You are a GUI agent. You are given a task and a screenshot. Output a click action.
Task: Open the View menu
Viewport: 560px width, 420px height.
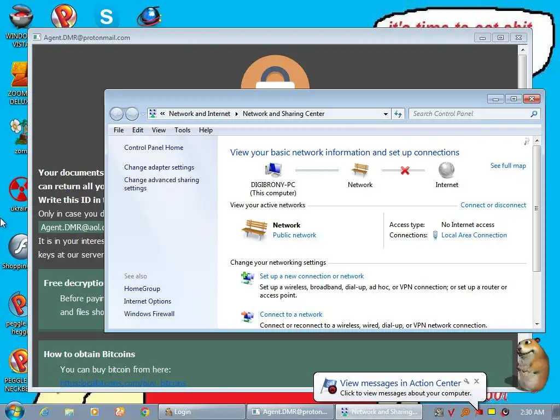point(159,130)
